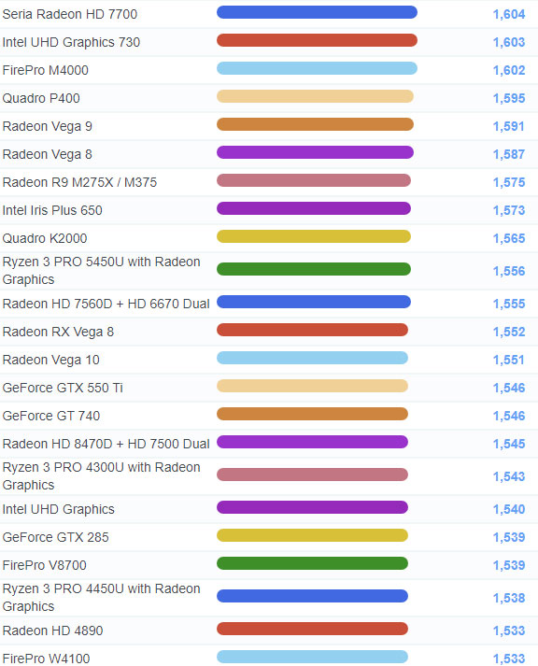538x666 pixels.
Task: Select Radeon R9 M275X / M375
Action: [79, 182]
